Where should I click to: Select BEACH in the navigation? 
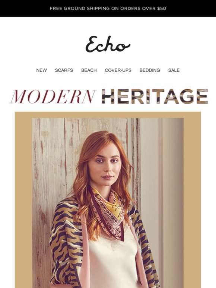(x=89, y=70)
